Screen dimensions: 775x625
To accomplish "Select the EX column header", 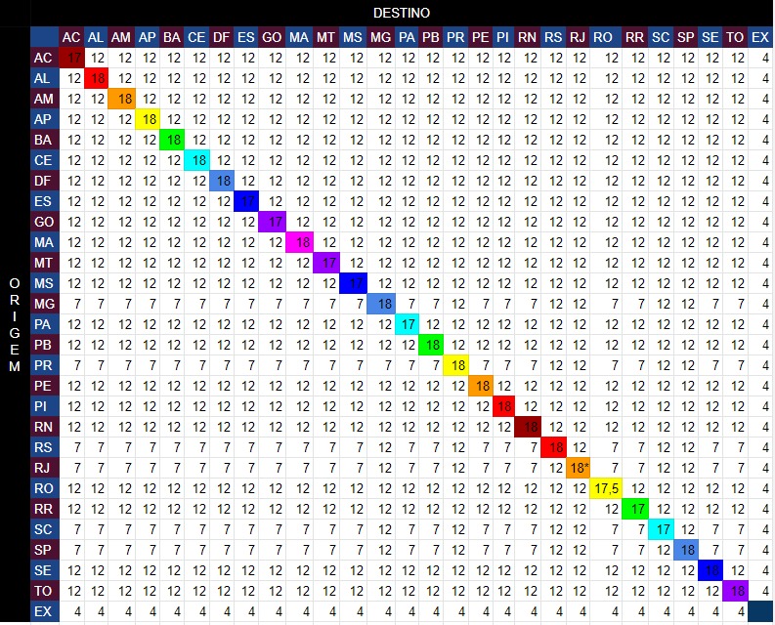I will tap(760, 37).
